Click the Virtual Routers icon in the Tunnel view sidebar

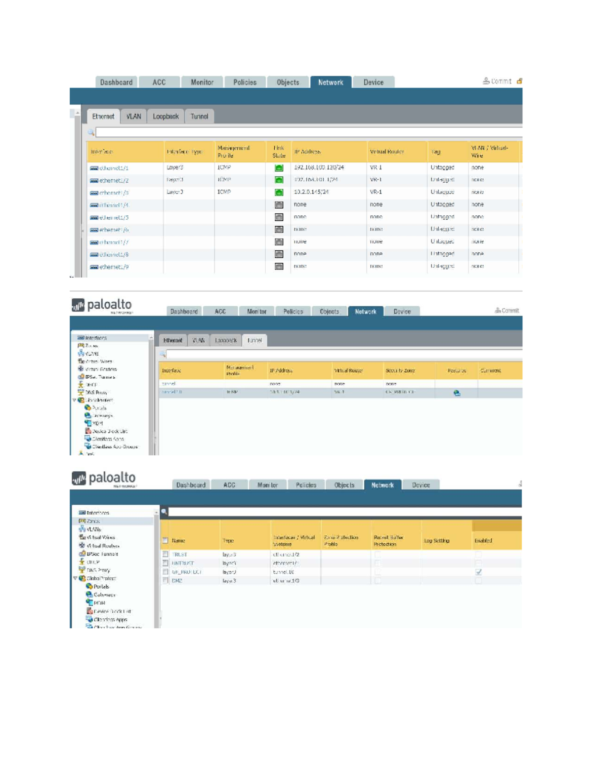coord(81,369)
